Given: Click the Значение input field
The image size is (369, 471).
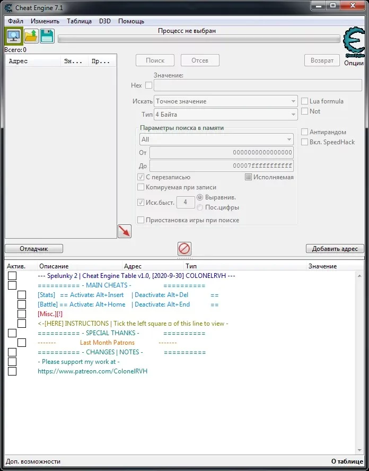Looking at the screenshot, I should click(x=258, y=85).
